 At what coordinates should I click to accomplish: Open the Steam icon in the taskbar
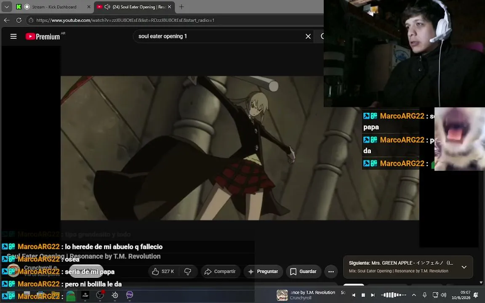115,295
